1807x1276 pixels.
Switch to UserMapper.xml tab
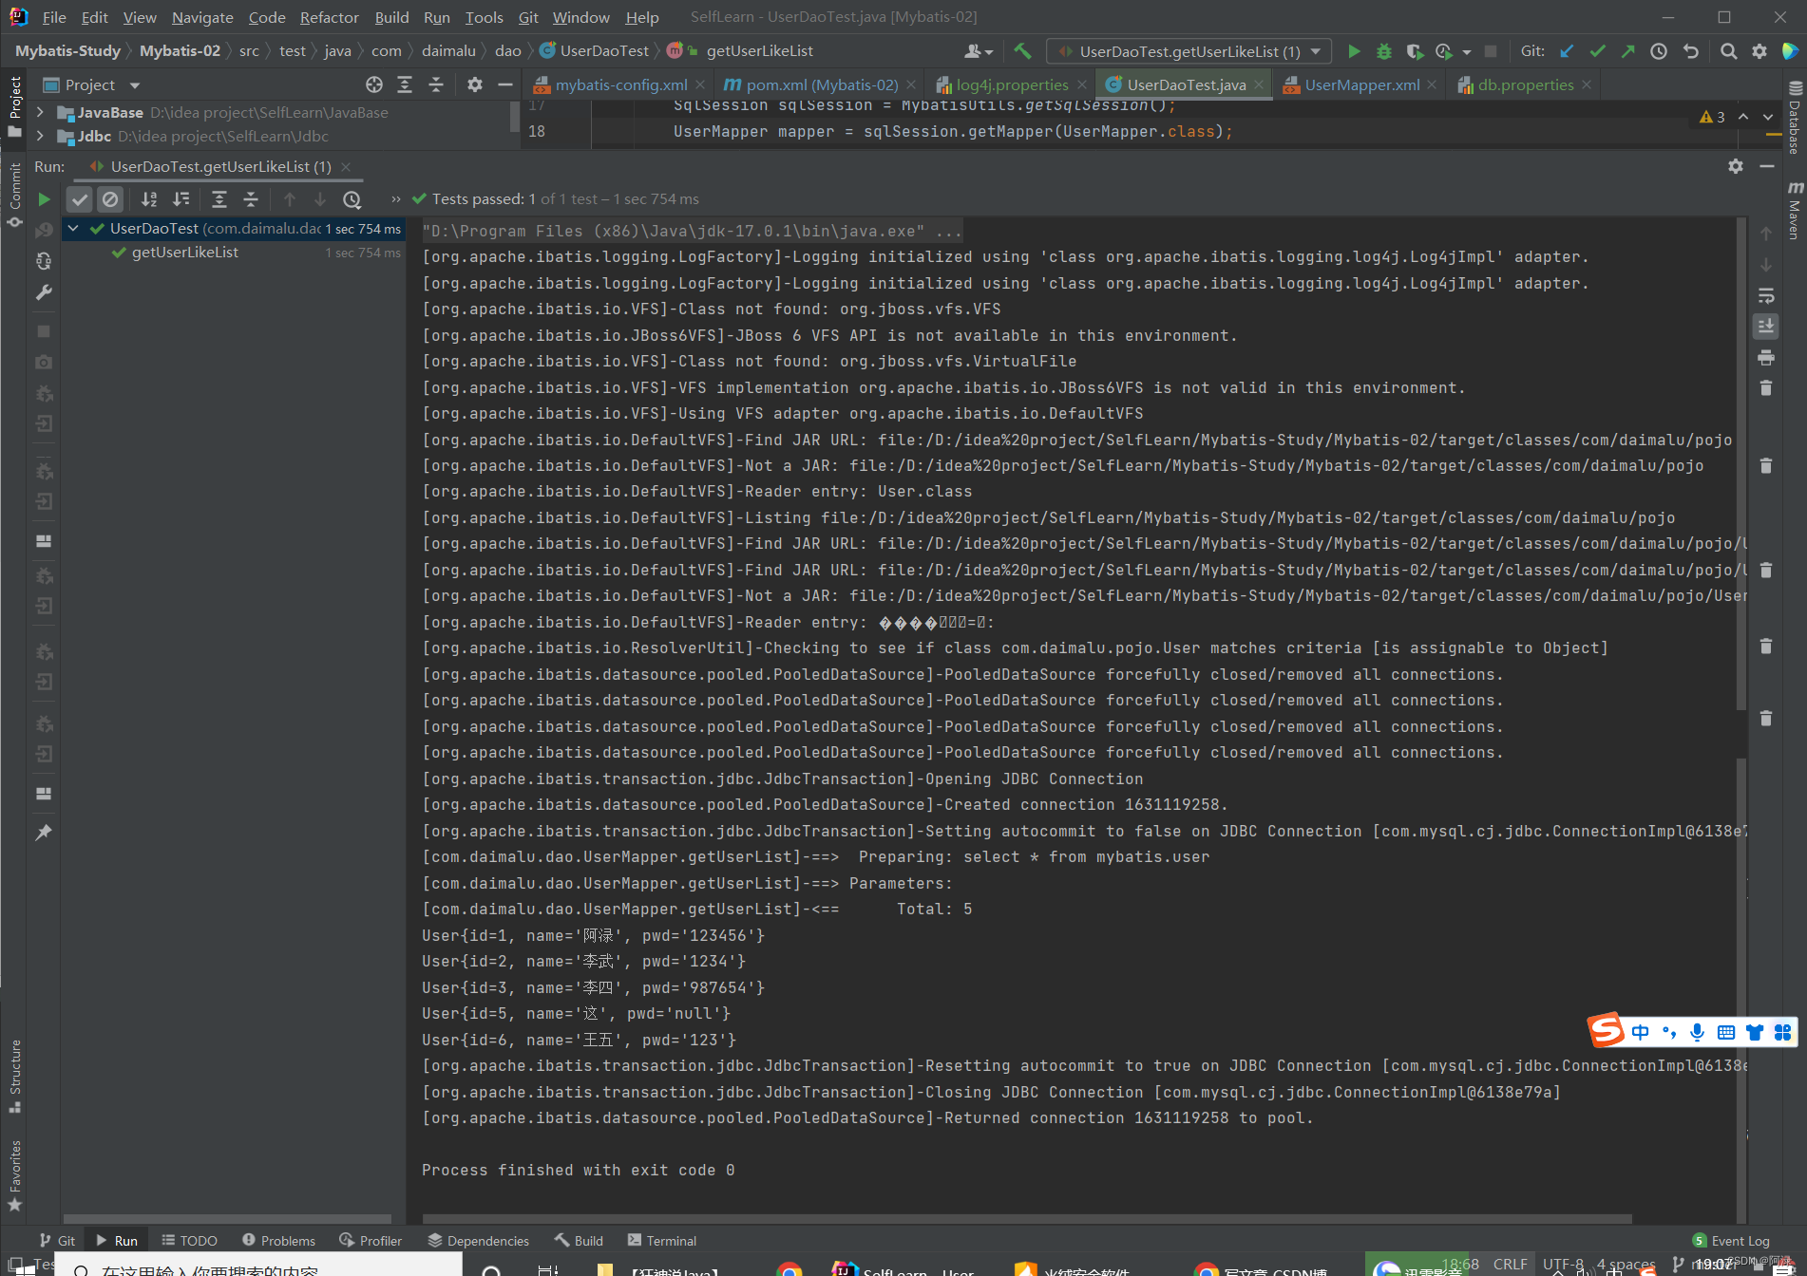coord(1361,84)
